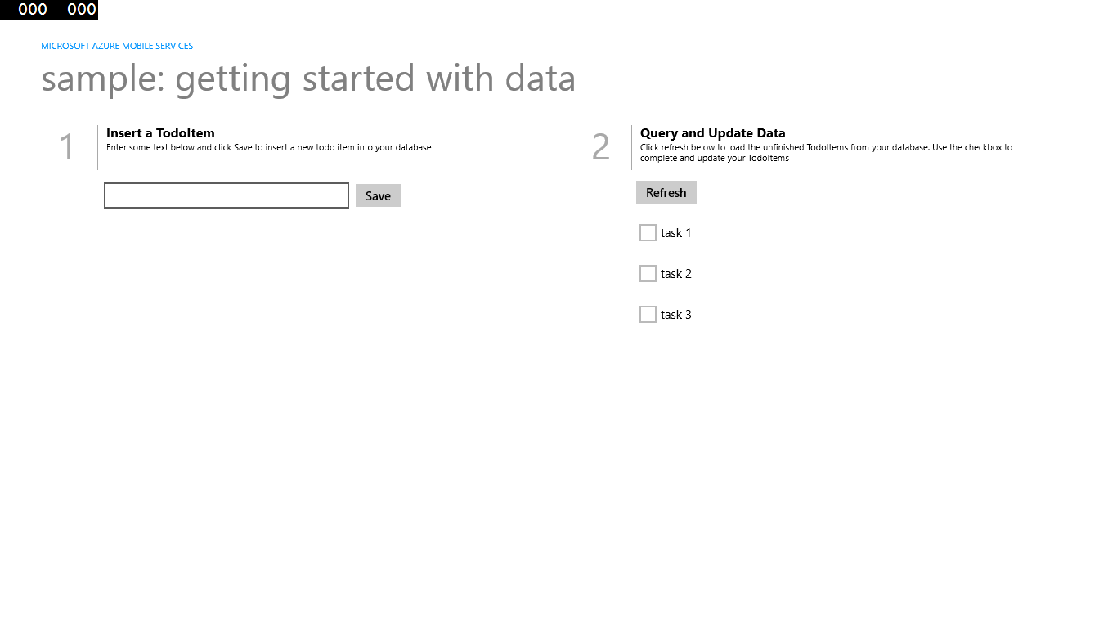The width and height of the screenshot is (1117, 628).
Task: Click the 'Query and Update Data' heading
Action: [x=713, y=132]
